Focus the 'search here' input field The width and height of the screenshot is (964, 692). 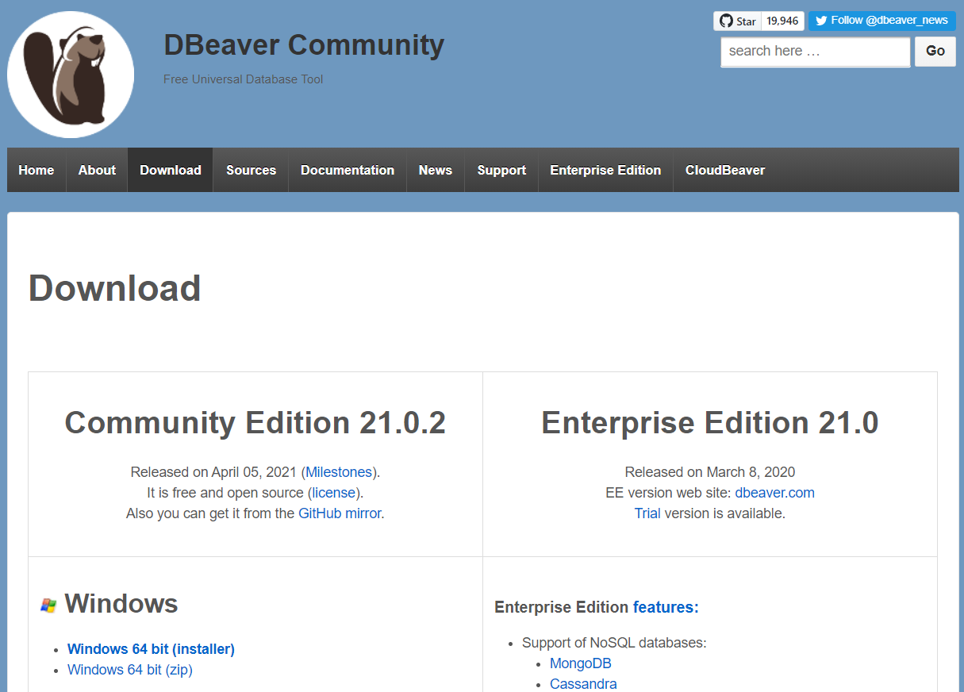coord(815,52)
